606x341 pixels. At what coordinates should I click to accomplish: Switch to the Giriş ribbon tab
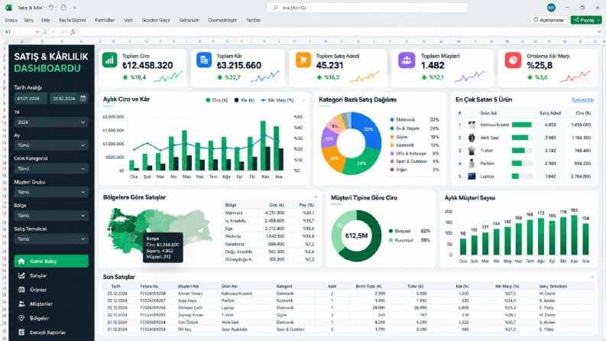point(28,20)
